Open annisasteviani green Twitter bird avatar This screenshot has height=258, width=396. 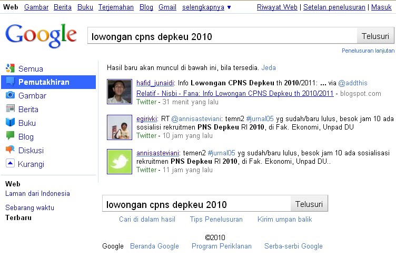coord(120,162)
